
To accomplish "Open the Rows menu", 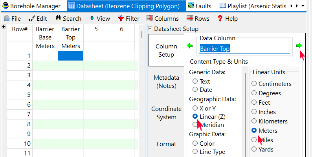I will coord(198,18).
